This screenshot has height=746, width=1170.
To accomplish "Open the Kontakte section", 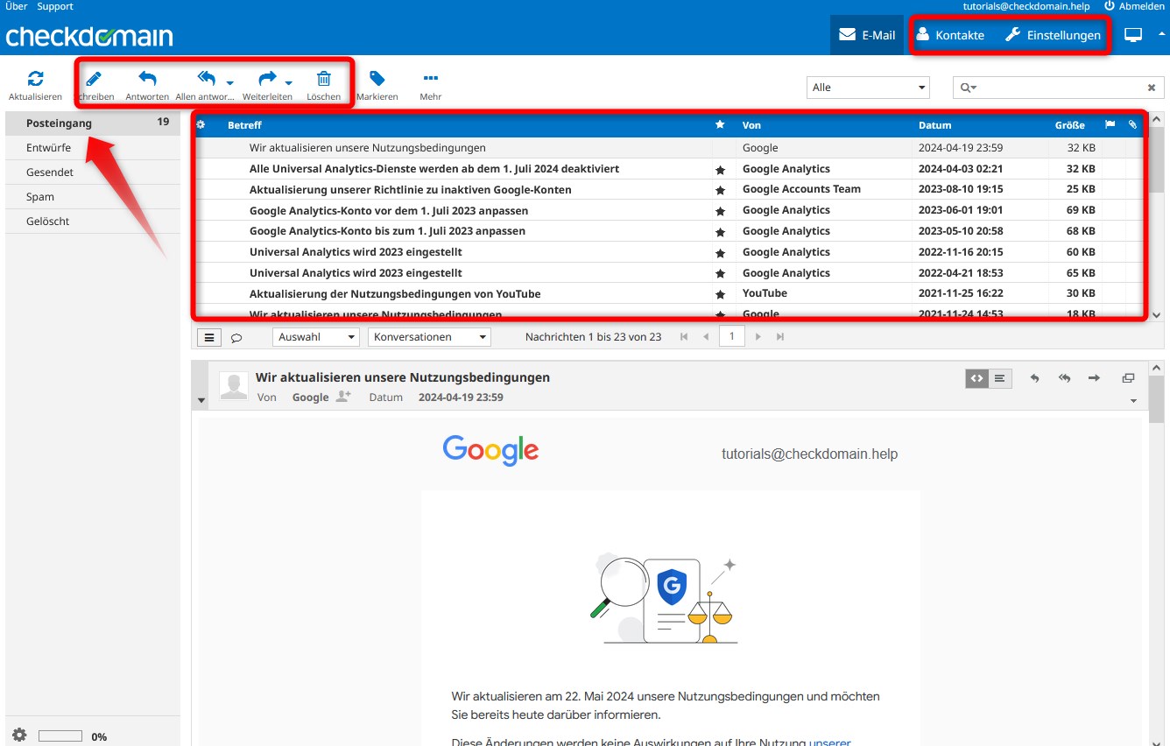I will point(950,35).
